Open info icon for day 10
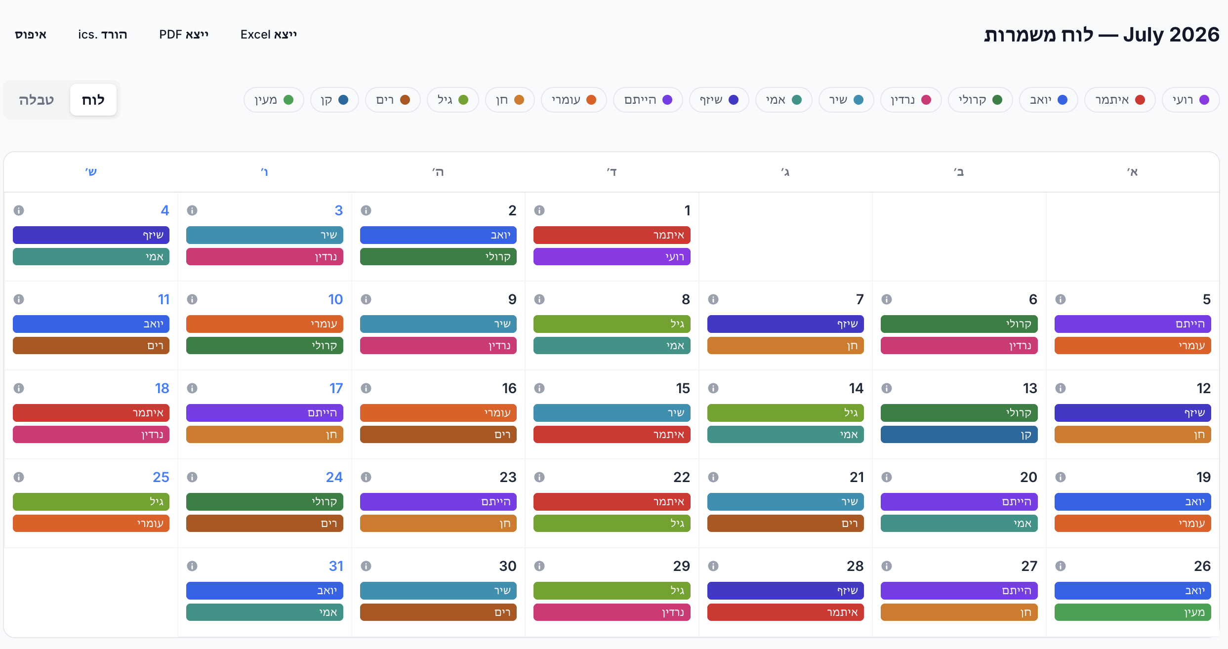Screen dimensions: 1228x649 pyautogui.click(x=192, y=299)
